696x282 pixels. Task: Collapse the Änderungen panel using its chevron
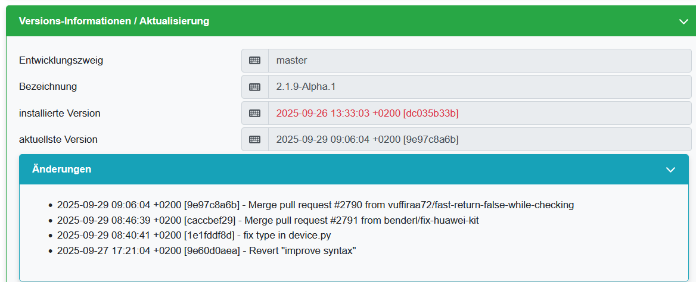click(670, 170)
